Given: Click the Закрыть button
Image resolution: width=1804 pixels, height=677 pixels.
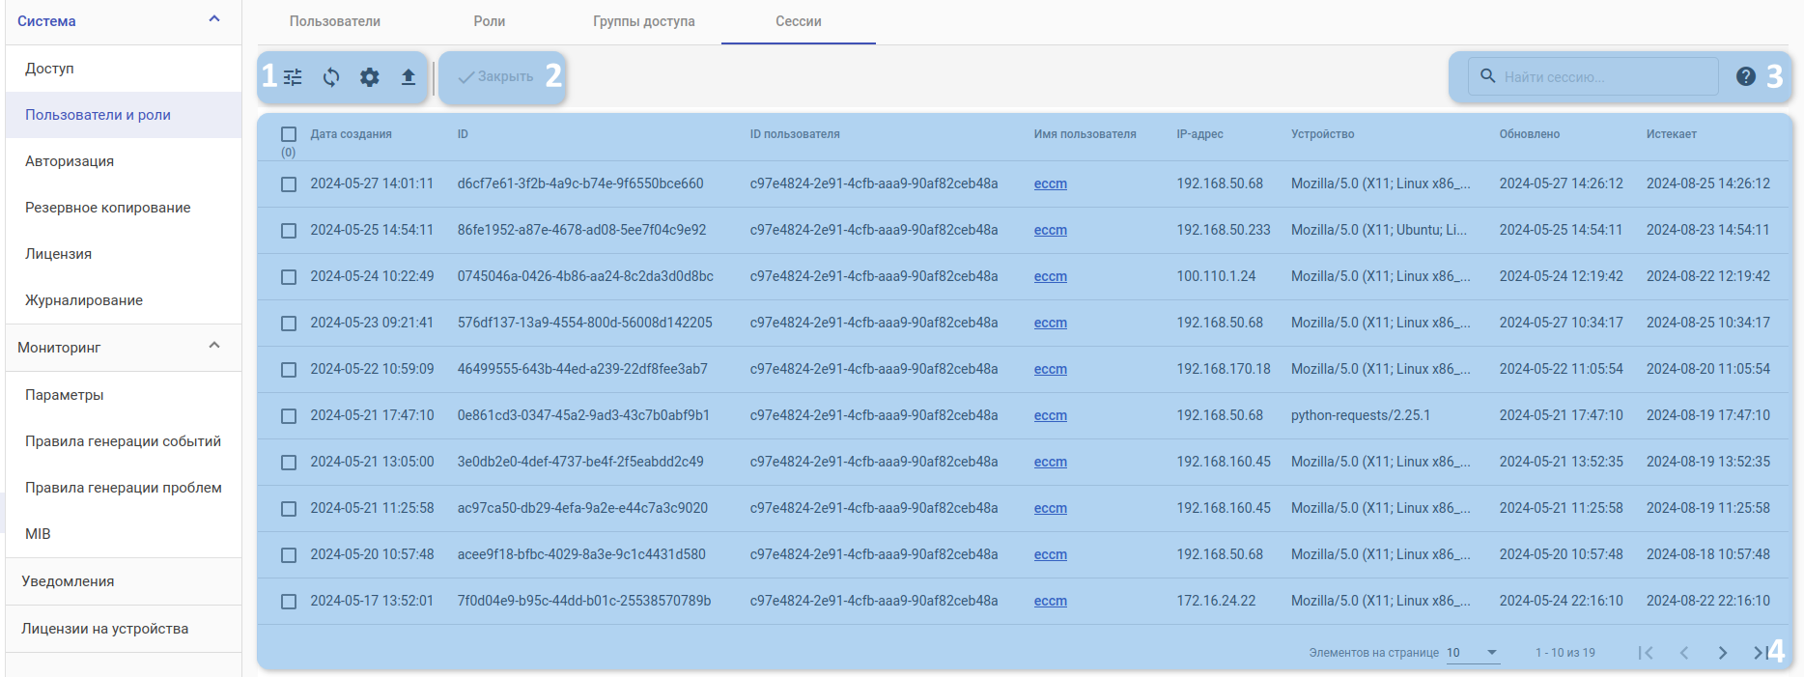Looking at the screenshot, I should pos(496,77).
